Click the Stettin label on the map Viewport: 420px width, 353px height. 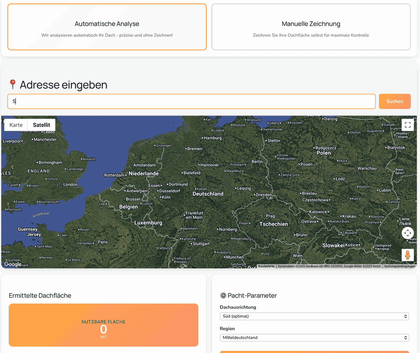tap(274, 141)
